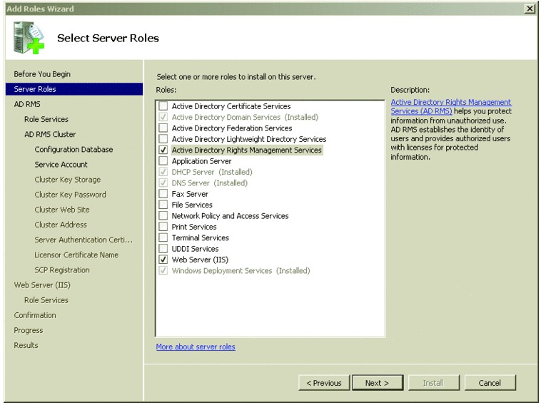Select 'File Services' role text

pyautogui.click(x=192, y=205)
